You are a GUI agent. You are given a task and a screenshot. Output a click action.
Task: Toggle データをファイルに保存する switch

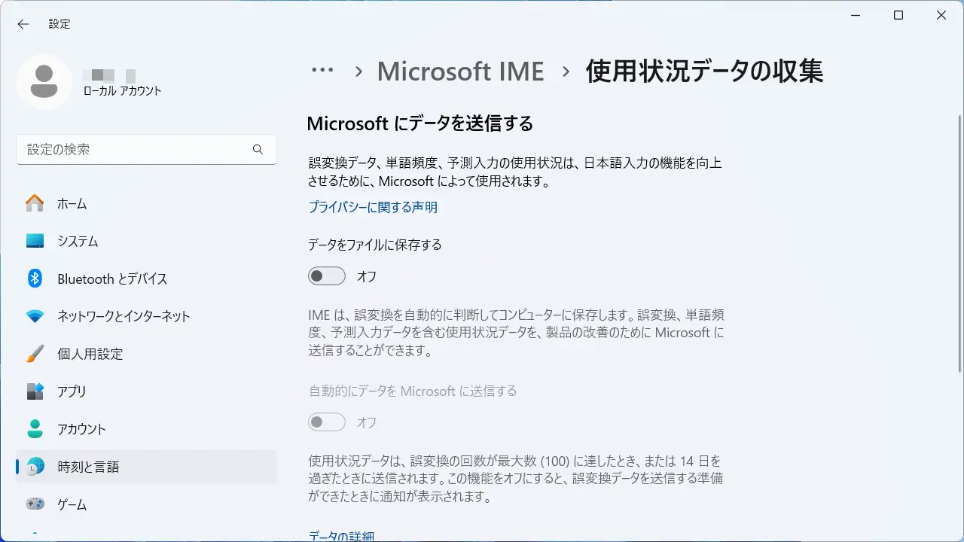point(327,276)
